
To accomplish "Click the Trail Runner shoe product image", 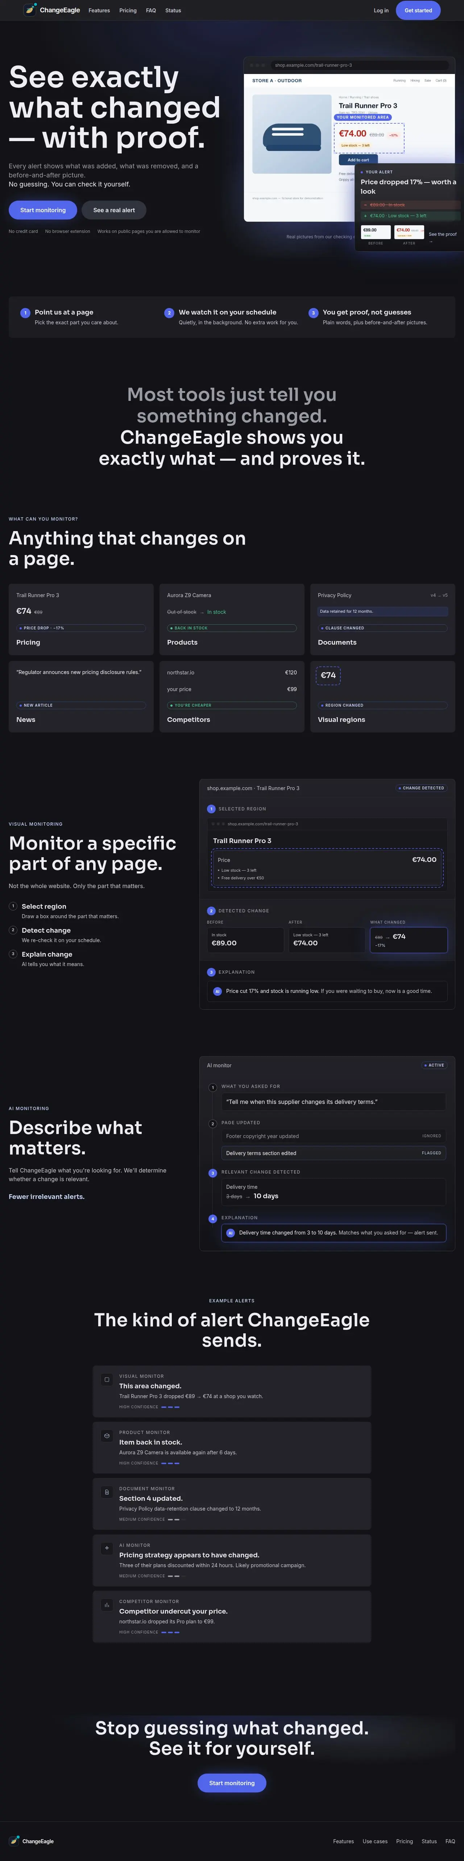I will 292,133.
